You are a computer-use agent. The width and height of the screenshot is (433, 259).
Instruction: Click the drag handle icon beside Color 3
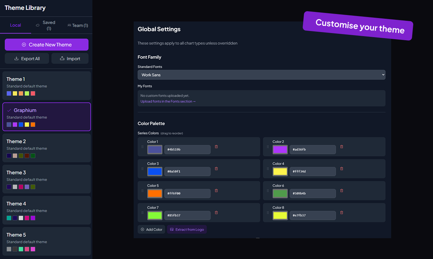tap(143, 169)
